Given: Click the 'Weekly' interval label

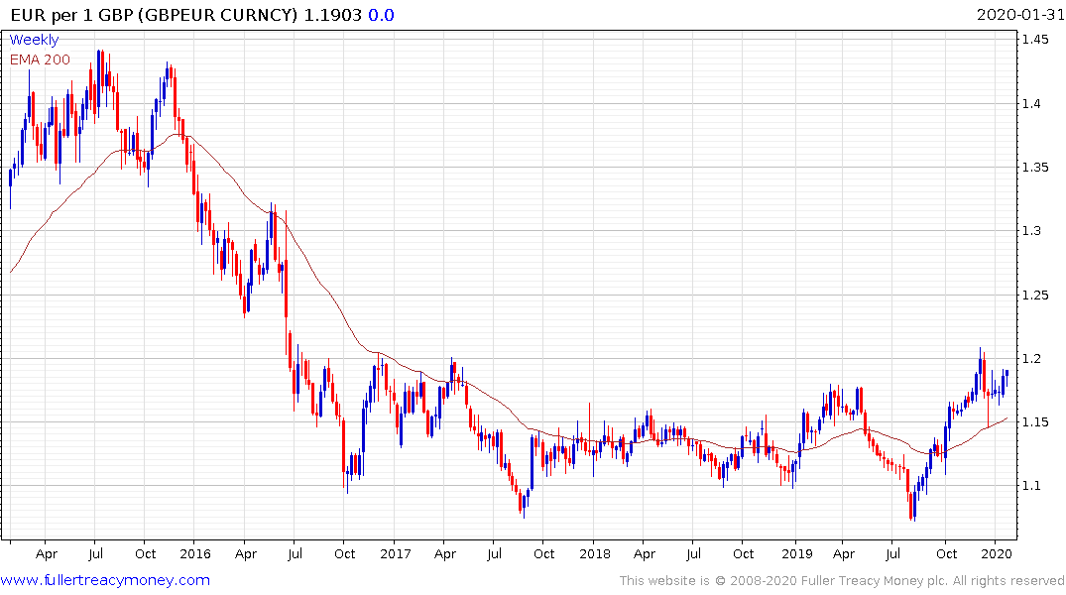Looking at the screenshot, I should click(34, 40).
